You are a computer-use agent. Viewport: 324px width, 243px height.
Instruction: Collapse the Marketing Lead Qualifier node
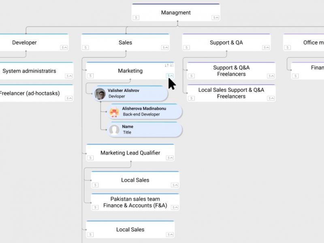click(x=170, y=158)
